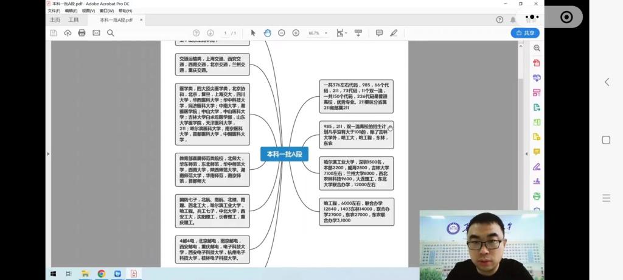The image size is (623, 280).
Task: Open the 66.7% zoom level dropdown
Action: pyautogui.click(x=318, y=33)
